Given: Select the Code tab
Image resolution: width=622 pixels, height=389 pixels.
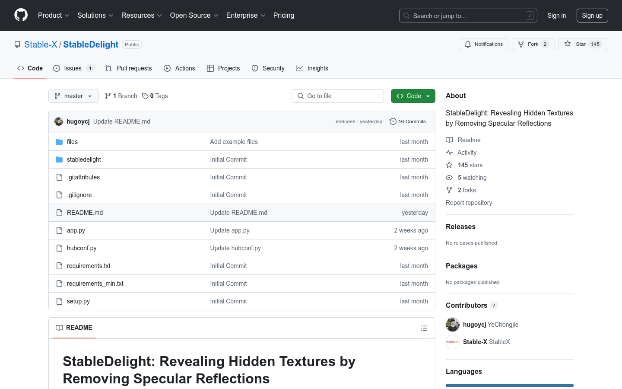Looking at the screenshot, I should click(30, 68).
